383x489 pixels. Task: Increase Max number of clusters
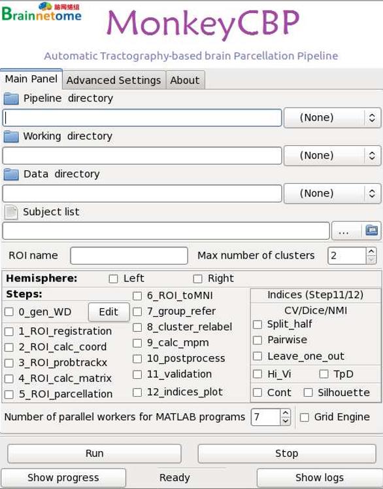pyautogui.click(x=371, y=251)
